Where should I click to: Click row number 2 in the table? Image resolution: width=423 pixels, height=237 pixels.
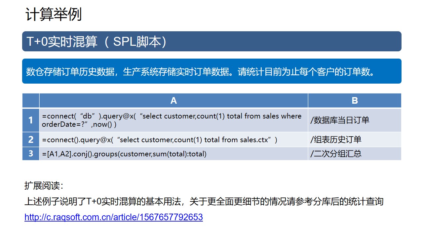(31, 140)
